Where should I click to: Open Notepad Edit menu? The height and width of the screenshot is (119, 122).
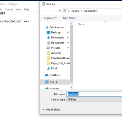pos(1,9)
